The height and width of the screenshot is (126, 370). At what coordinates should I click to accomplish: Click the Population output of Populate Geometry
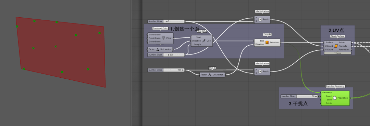(x=343, y=98)
